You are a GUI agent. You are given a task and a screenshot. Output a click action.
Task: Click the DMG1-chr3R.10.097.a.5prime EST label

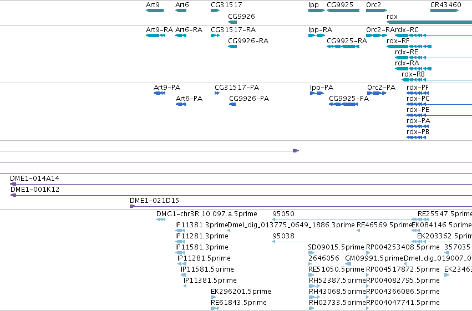coord(207,214)
